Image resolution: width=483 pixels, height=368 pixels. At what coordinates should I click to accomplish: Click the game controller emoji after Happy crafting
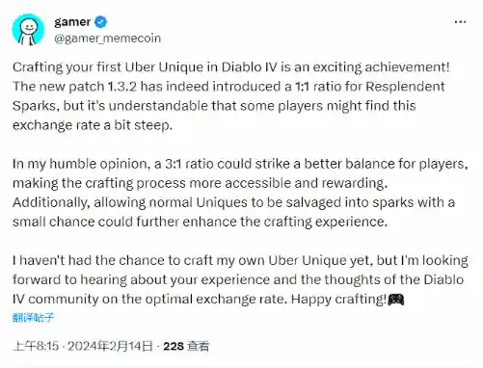[396, 300]
